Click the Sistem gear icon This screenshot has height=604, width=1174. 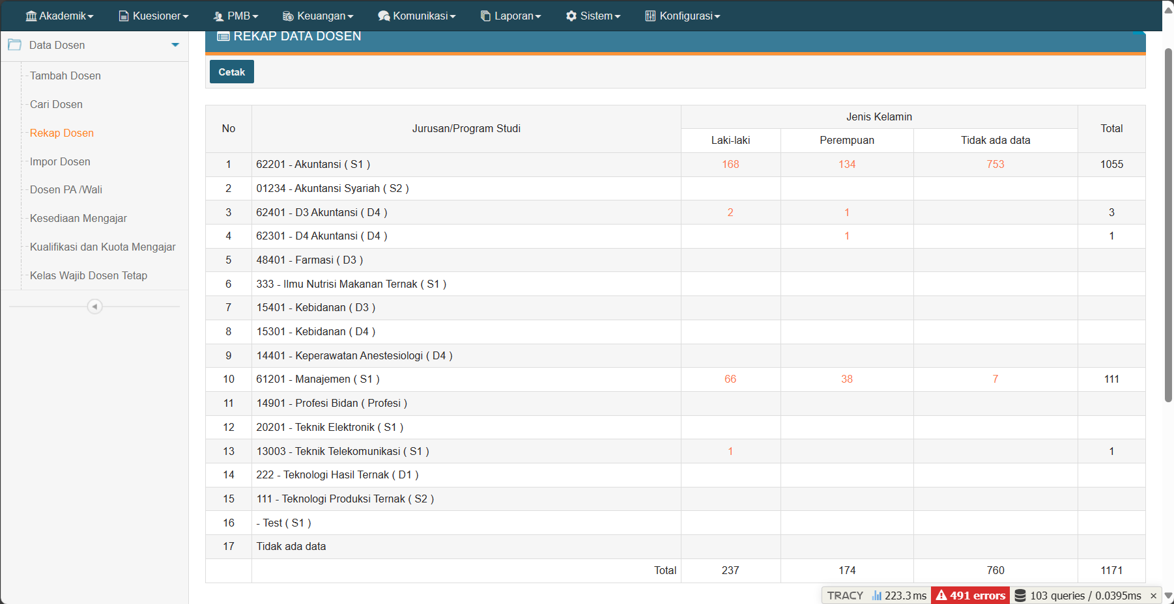pos(571,16)
